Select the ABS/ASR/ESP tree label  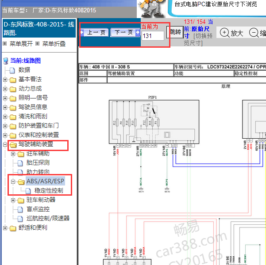click(45, 181)
